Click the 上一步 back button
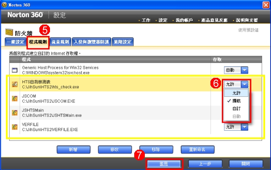This screenshot has height=170, width=271. (x=205, y=164)
